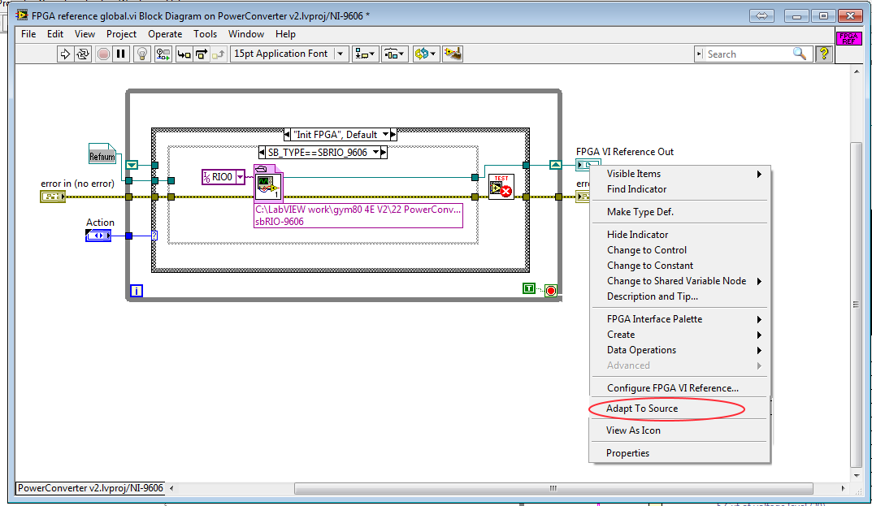This screenshot has width=872, height=506.
Task: Open the 15pt Application Font dropdown
Action: click(341, 54)
